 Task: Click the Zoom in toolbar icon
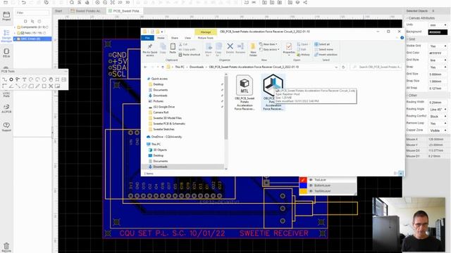pyautogui.click(x=97, y=3)
